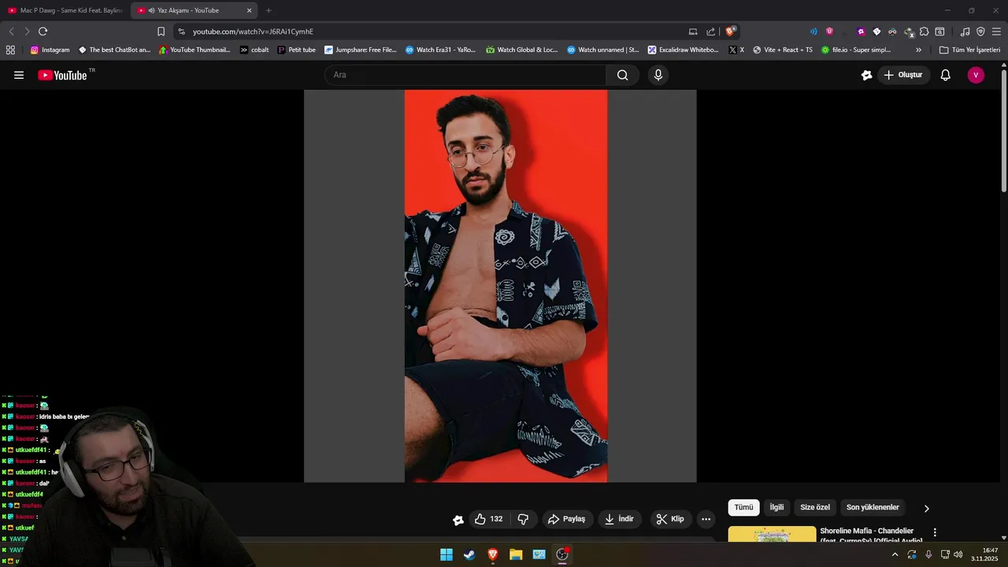Download the video with 'İndir'
Screen dimensions: 1008x567
coord(619,519)
